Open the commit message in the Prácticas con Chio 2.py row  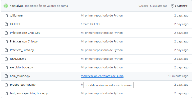[102, 33]
